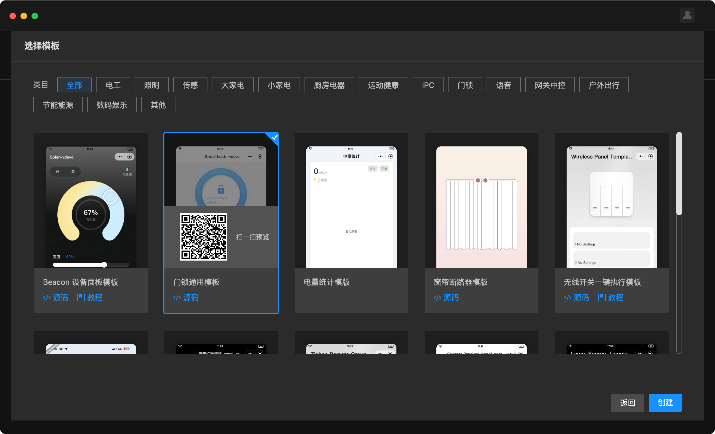Choose the 节能能源 category
This screenshot has height=434, width=715.
coord(58,105)
